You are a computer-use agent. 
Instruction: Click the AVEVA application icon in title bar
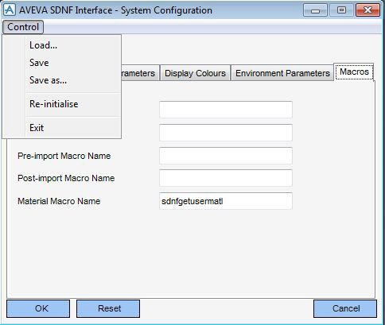pyautogui.click(x=10, y=10)
